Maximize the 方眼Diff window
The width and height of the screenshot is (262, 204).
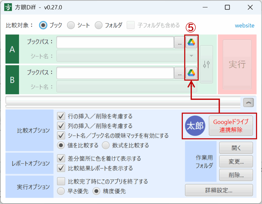click(227, 7)
